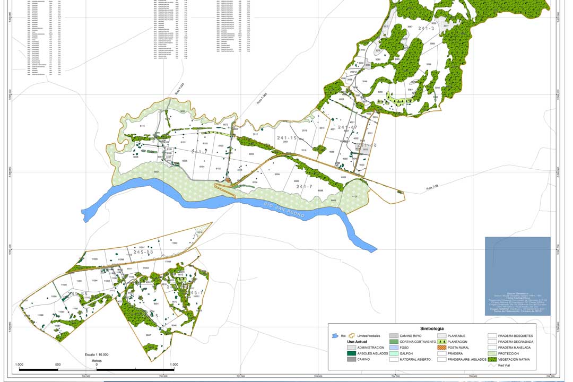
Task: Click the CAMINO RIPIO gray symbol
Action: [394, 335]
